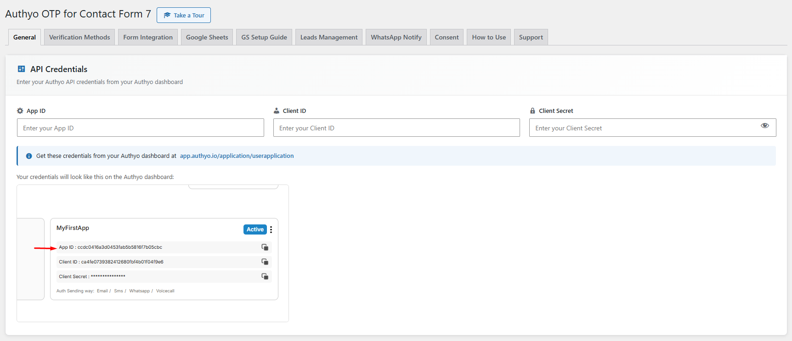Open the Consent tab

tap(447, 37)
